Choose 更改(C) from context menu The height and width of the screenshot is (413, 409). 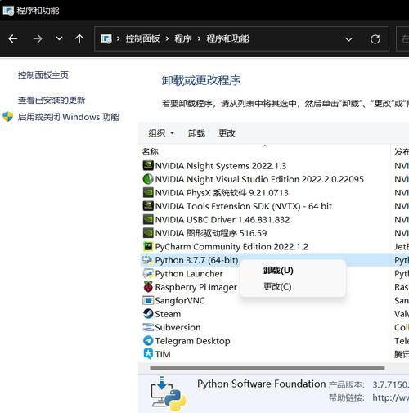tap(277, 287)
